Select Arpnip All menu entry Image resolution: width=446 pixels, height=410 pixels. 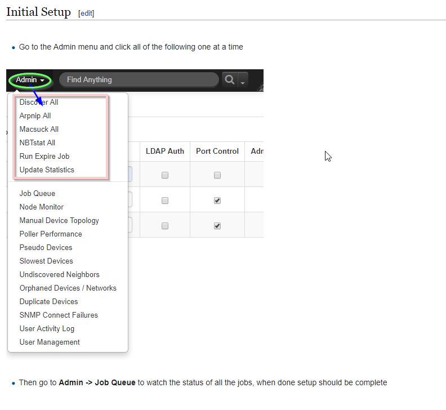point(35,116)
